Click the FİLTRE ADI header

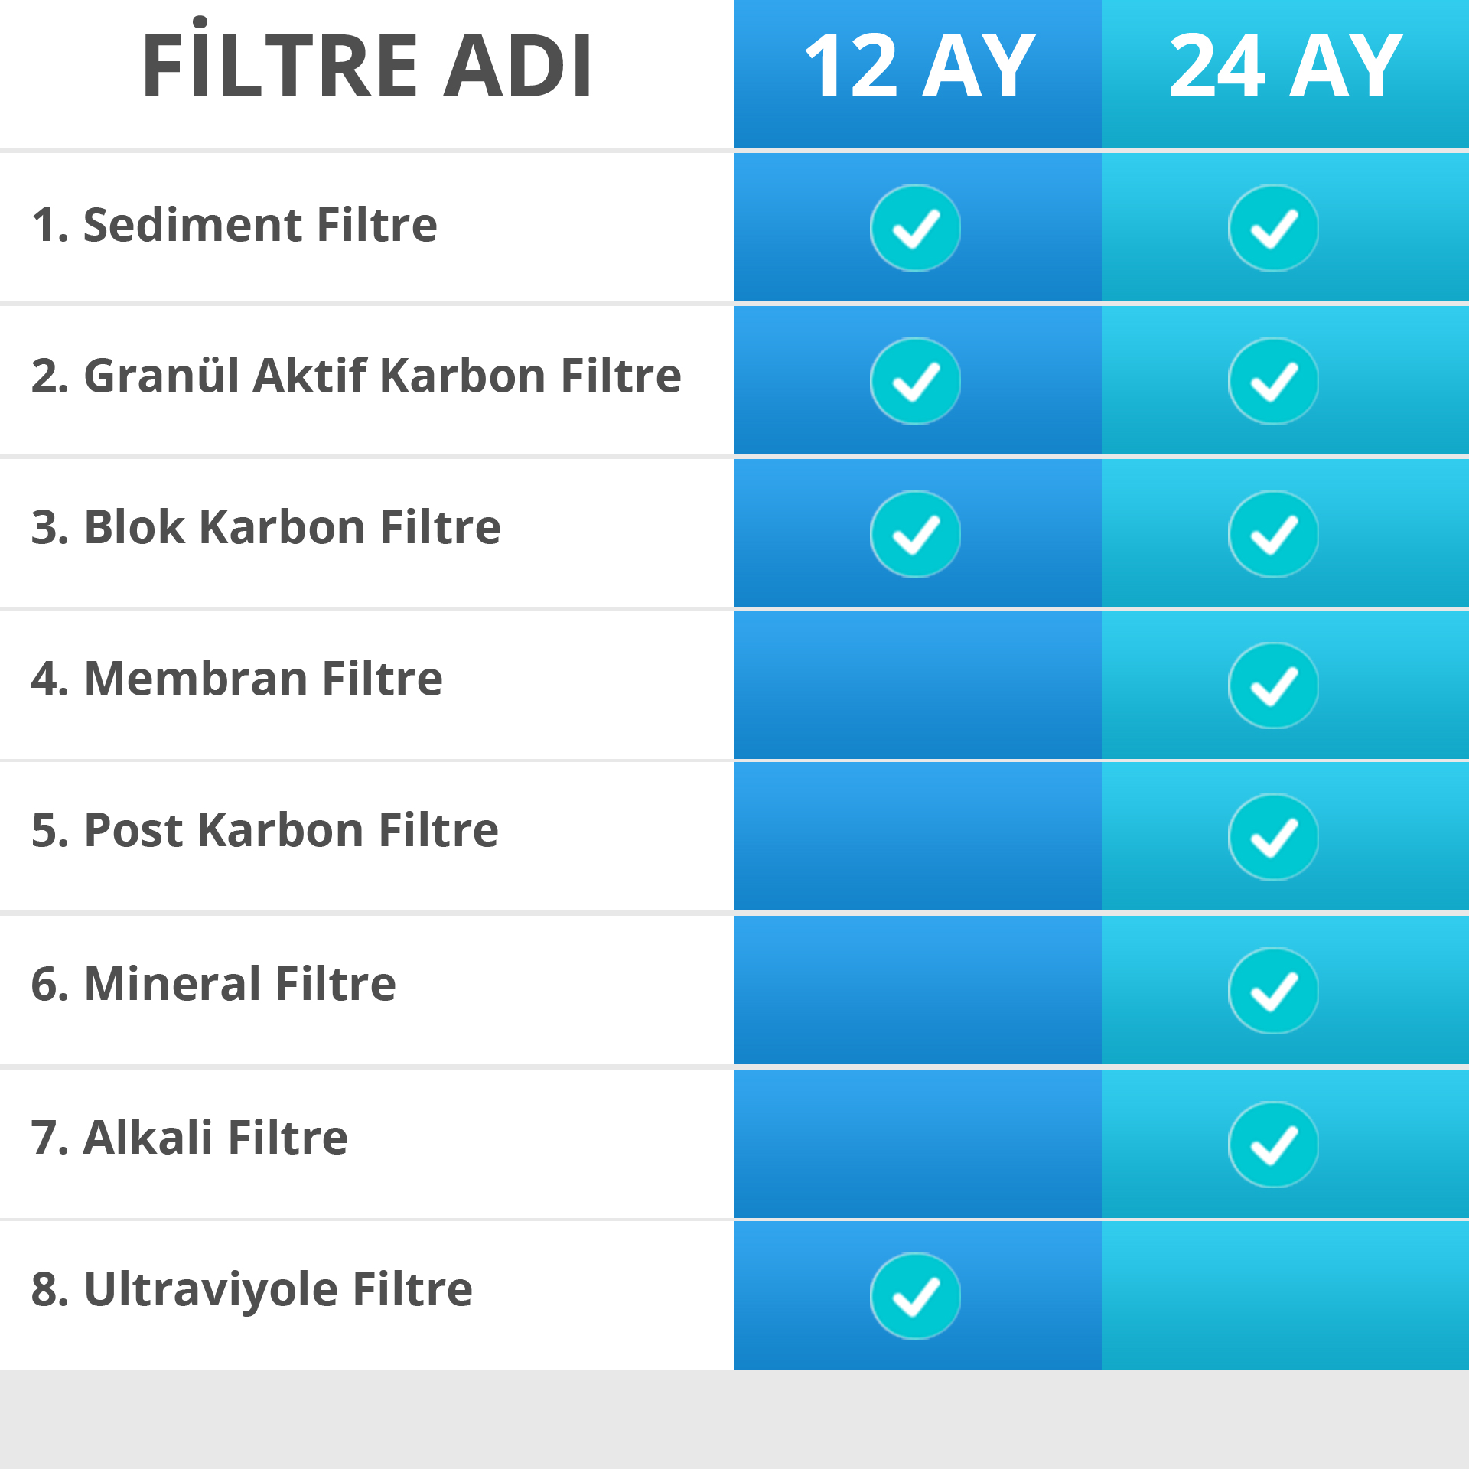pyautogui.click(x=367, y=67)
